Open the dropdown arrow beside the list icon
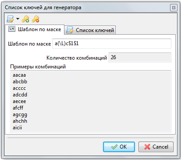Image resolution: width=181 pixels, height=160 pixels. [18, 19]
